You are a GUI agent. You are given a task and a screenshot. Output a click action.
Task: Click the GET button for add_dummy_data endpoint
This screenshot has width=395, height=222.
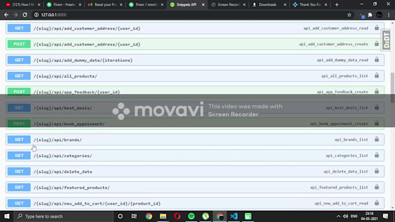pos(19,60)
